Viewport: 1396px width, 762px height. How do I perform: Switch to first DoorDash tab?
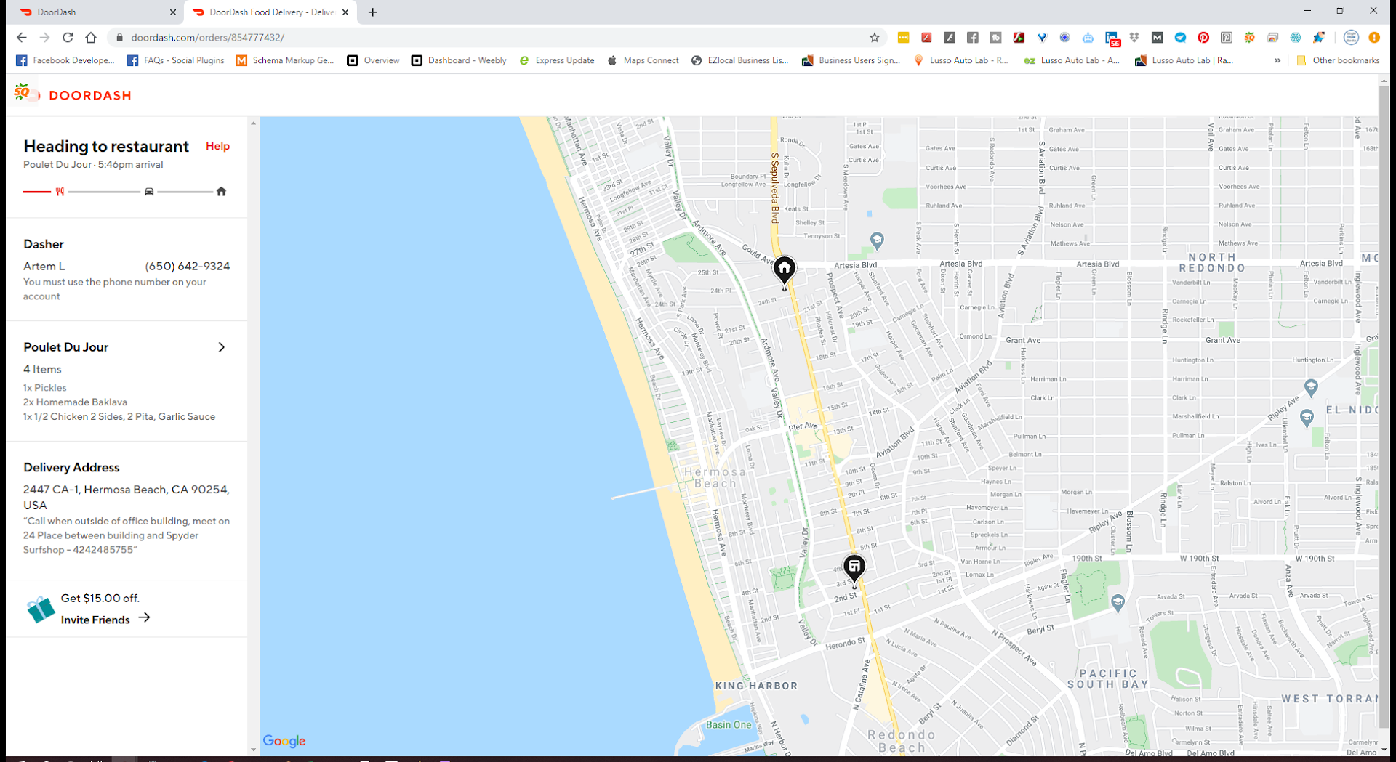95,12
